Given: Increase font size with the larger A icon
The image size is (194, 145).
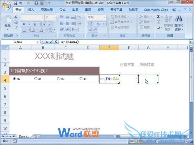Looking at the screenshot, I should [44, 24].
